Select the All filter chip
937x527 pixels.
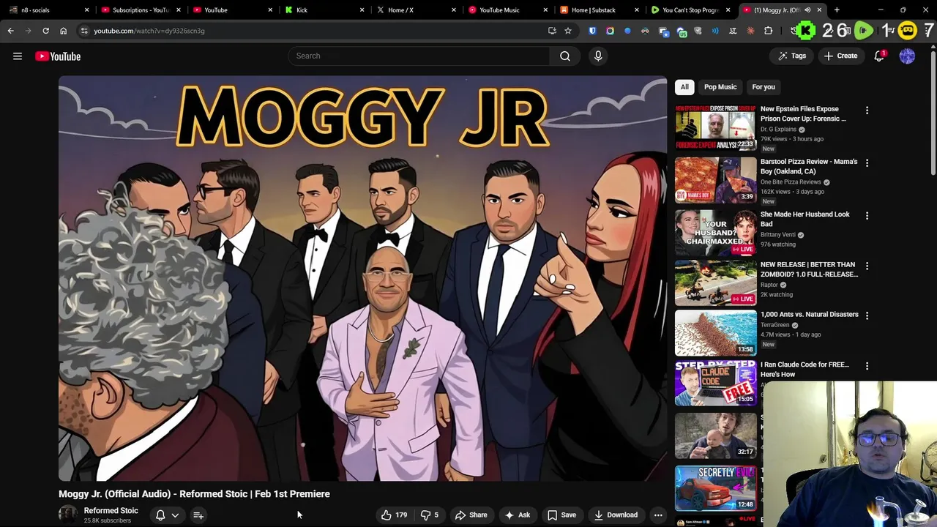coord(684,87)
